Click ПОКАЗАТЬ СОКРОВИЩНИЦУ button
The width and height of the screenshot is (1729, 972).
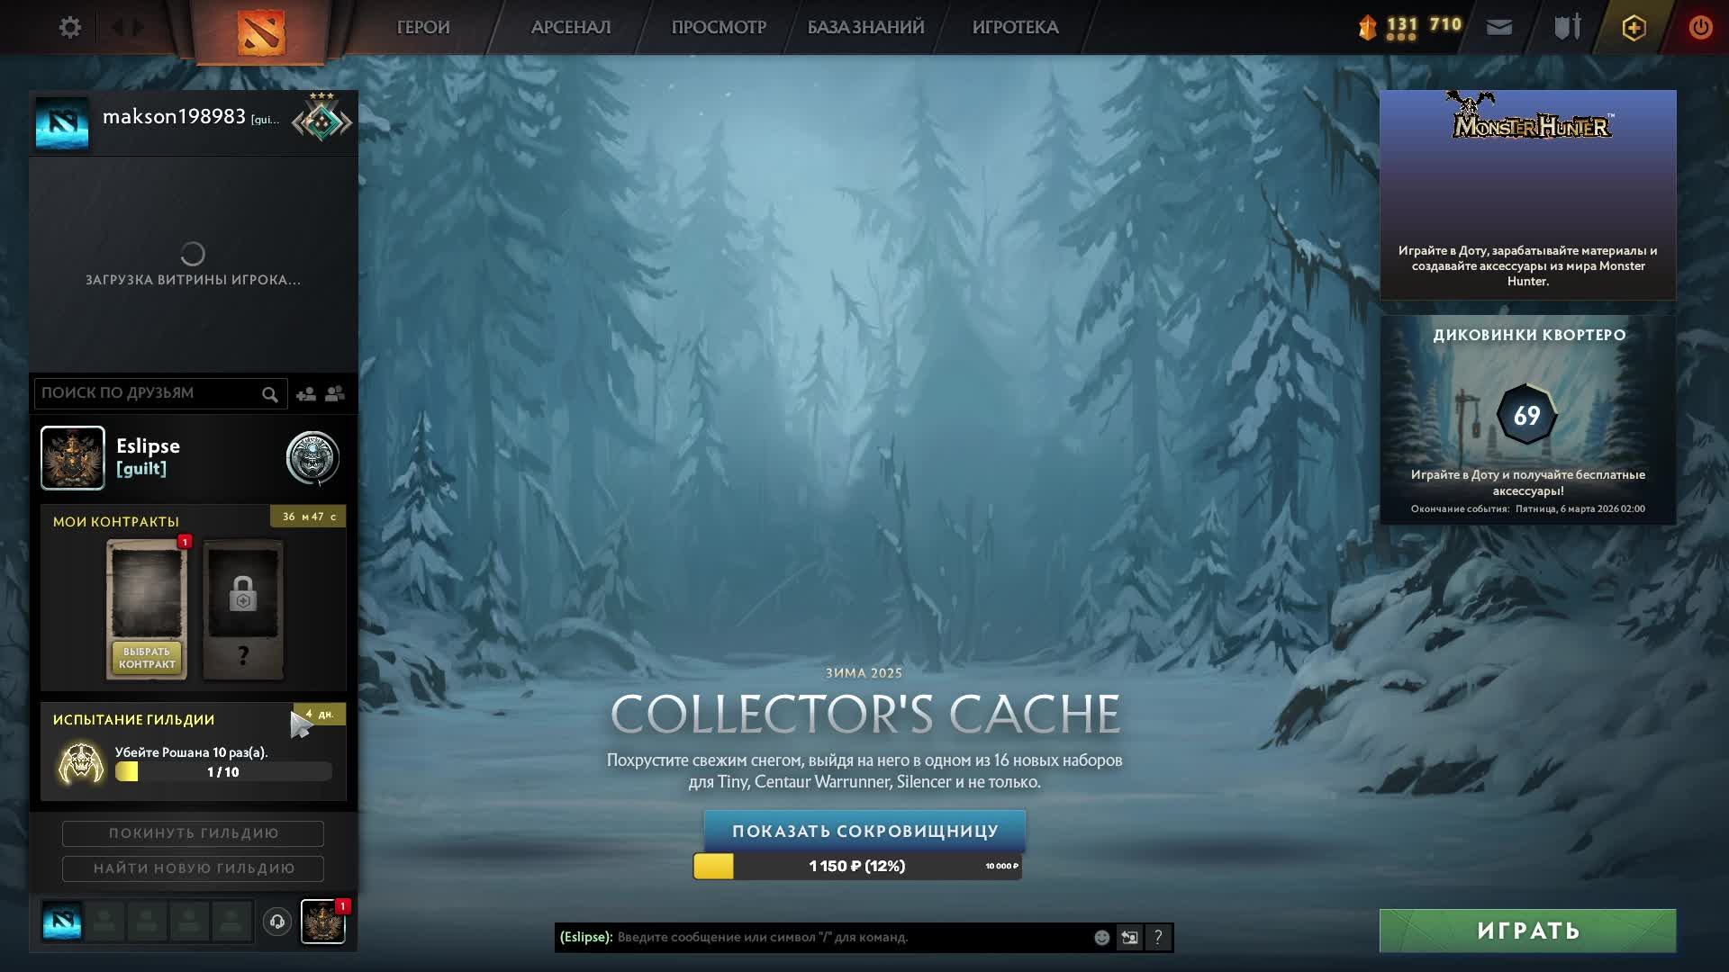tap(864, 831)
